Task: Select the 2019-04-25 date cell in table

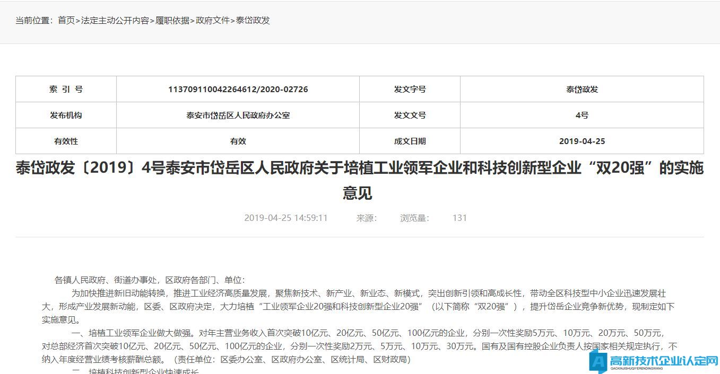Action: 582,141
